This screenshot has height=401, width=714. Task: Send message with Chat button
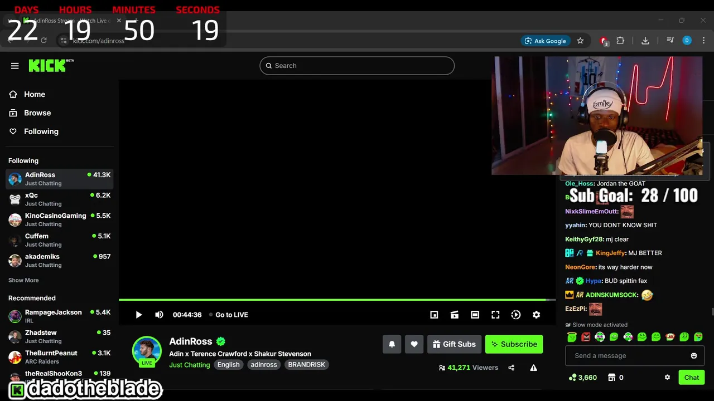coord(692,378)
